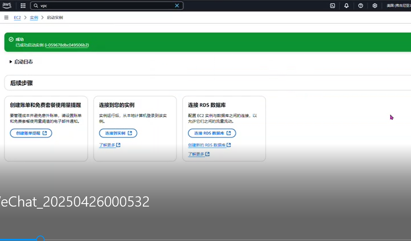Click the 创建账单和免费套餐使用量提醒 card title
411x241 pixels.
pos(45,105)
